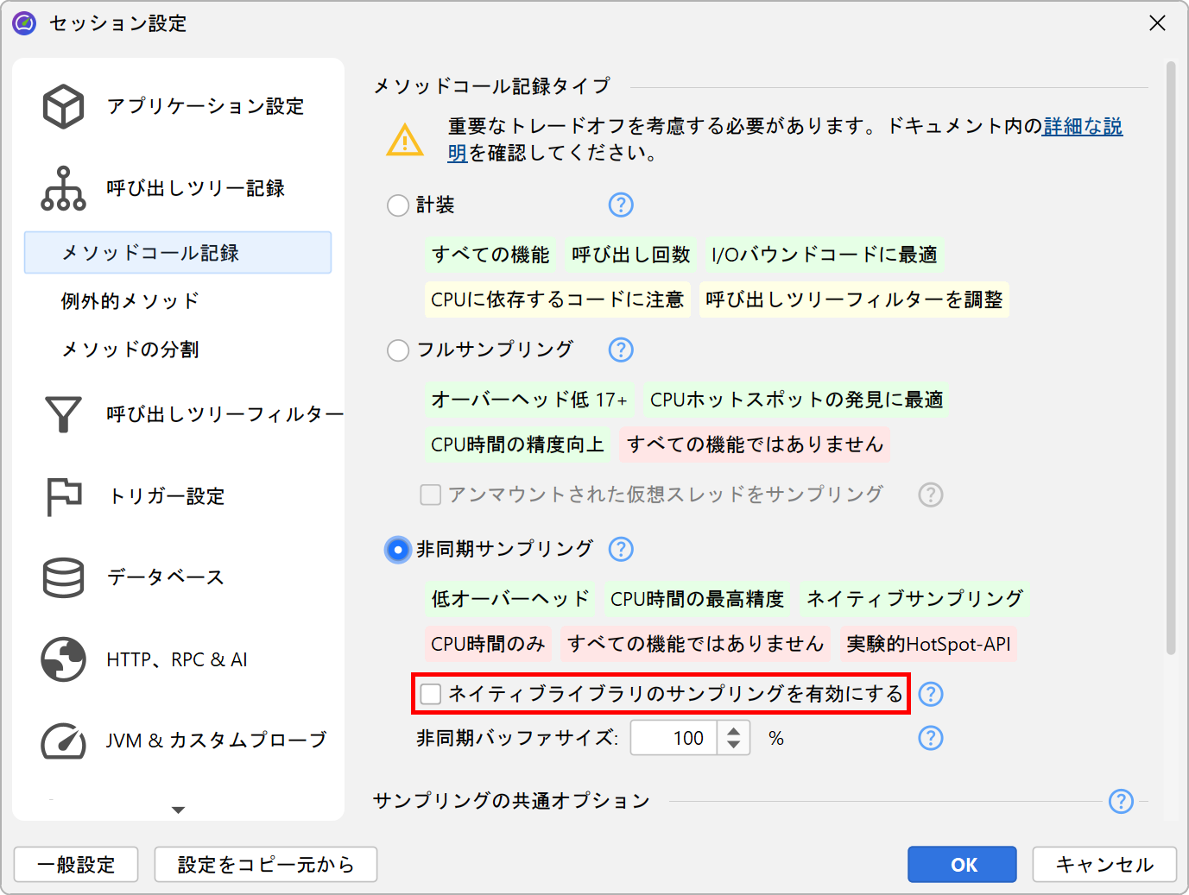The height and width of the screenshot is (895, 1189).
Task: Open メソッドの分割 section in sidebar
Action: click(130, 350)
